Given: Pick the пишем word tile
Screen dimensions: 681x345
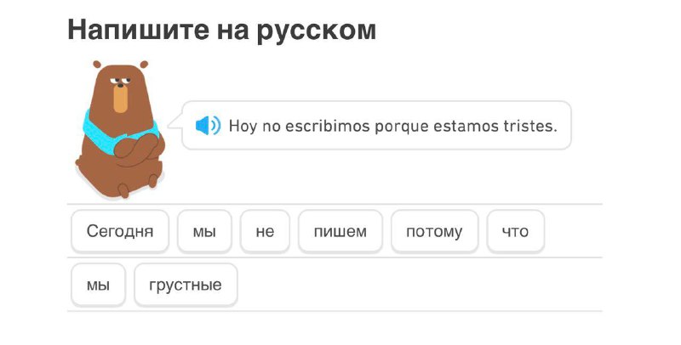Looking at the screenshot, I should pyautogui.click(x=340, y=231).
